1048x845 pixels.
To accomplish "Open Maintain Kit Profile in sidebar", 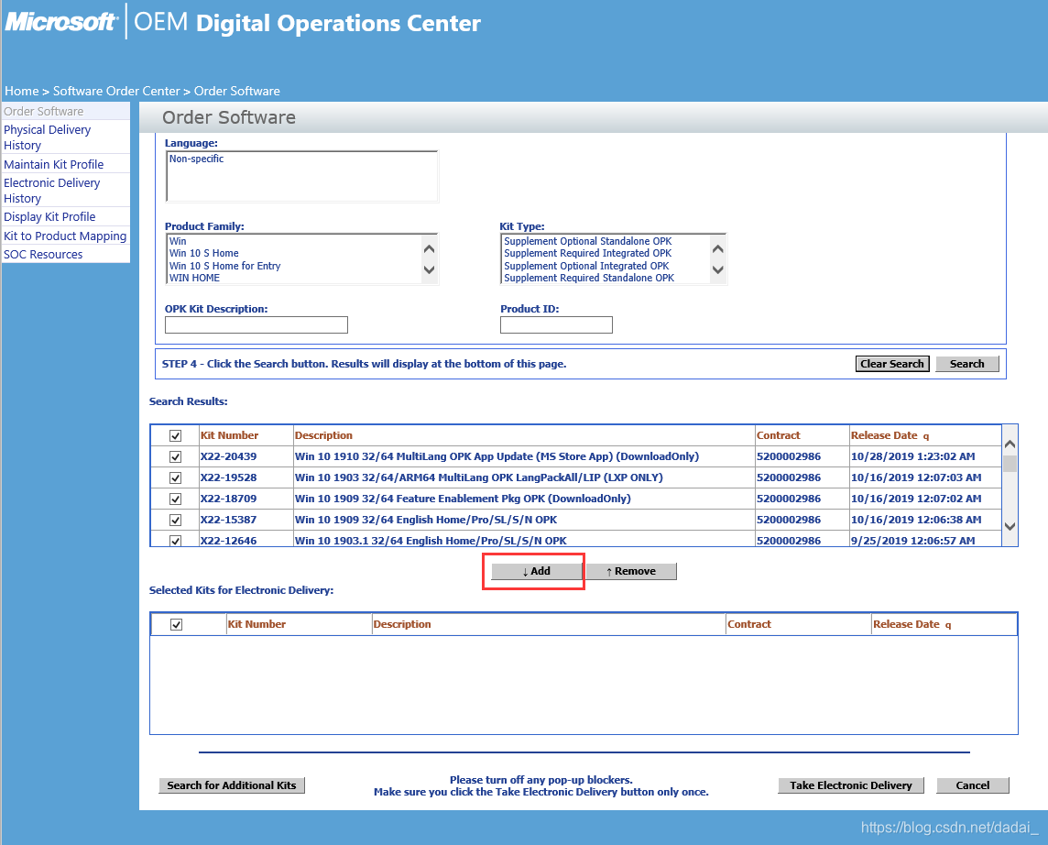I will [53, 164].
